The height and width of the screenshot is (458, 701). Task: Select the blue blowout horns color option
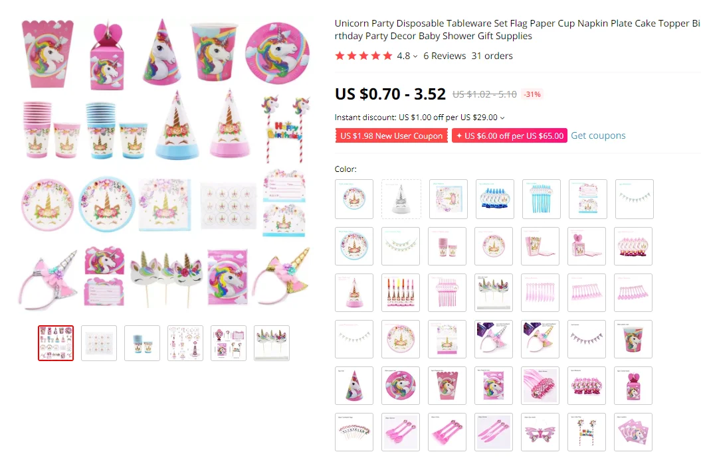(x=495, y=199)
